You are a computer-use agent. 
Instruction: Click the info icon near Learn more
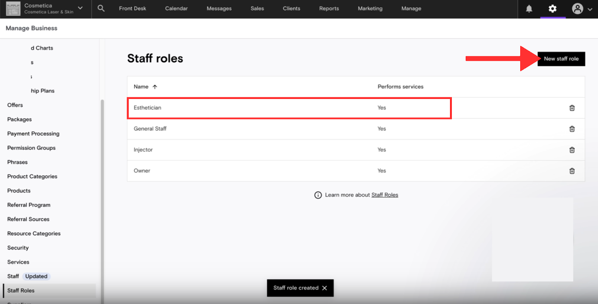click(318, 195)
